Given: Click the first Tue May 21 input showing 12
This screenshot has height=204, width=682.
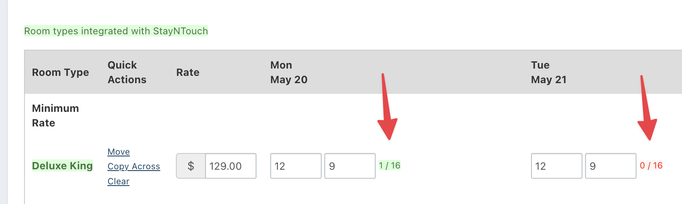Looking at the screenshot, I should (x=556, y=166).
